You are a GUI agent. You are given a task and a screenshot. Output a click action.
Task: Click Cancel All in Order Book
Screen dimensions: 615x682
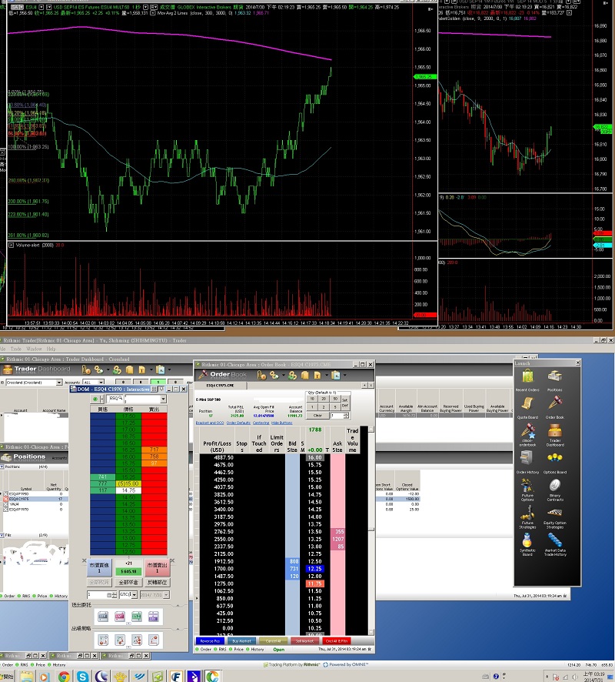click(x=273, y=641)
